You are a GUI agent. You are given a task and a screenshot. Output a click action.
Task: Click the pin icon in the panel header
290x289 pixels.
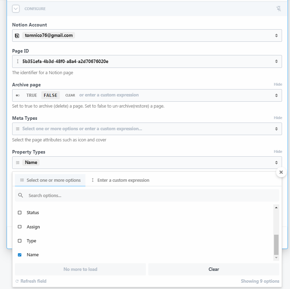[x=279, y=8]
